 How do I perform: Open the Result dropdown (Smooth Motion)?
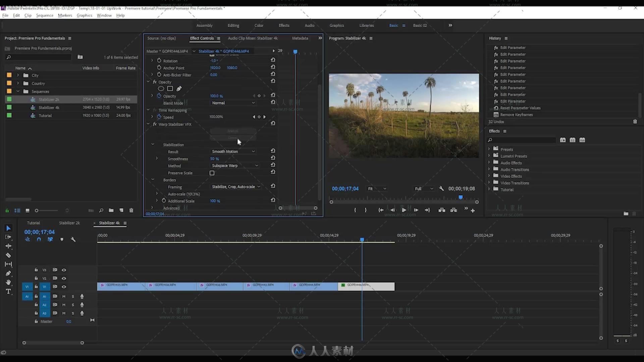[x=233, y=152]
